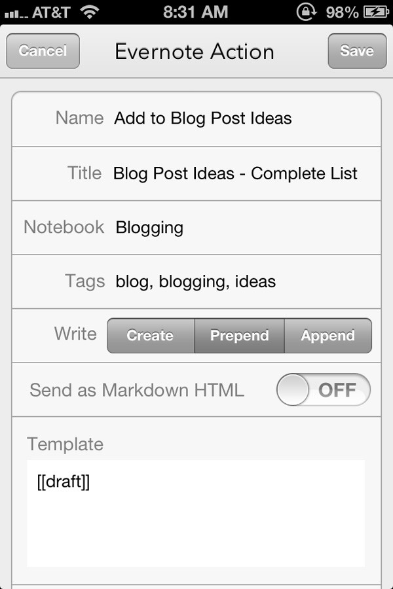
Task: Tap the Evernote Action title
Action: pyautogui.click(x=195, y=52)
